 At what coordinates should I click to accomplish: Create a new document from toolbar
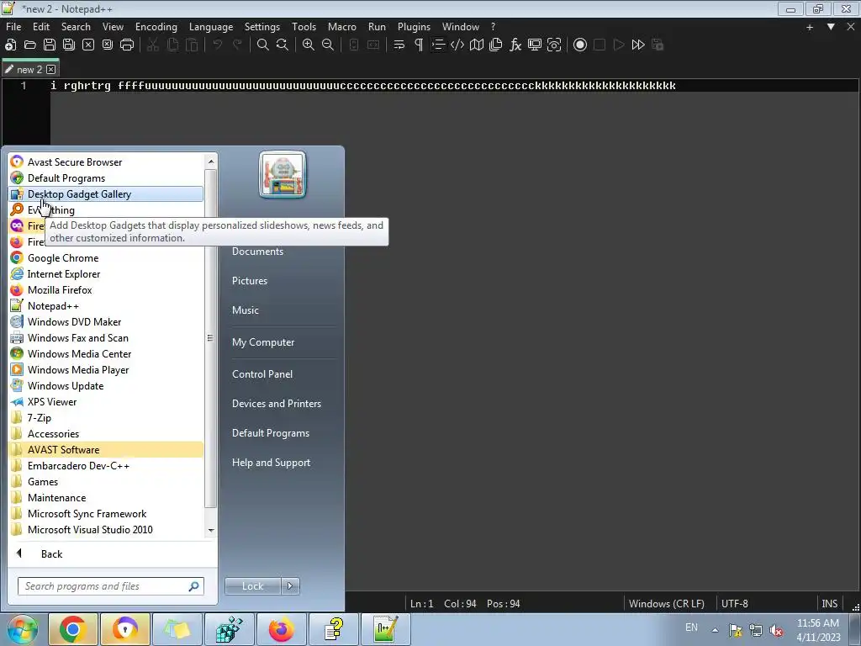pos(10,45)
